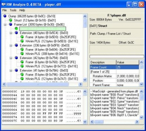This screenshot has height=131, width=146.
Task: Click the green icon beside Struct 12 bytes
Action: (11, 20)
